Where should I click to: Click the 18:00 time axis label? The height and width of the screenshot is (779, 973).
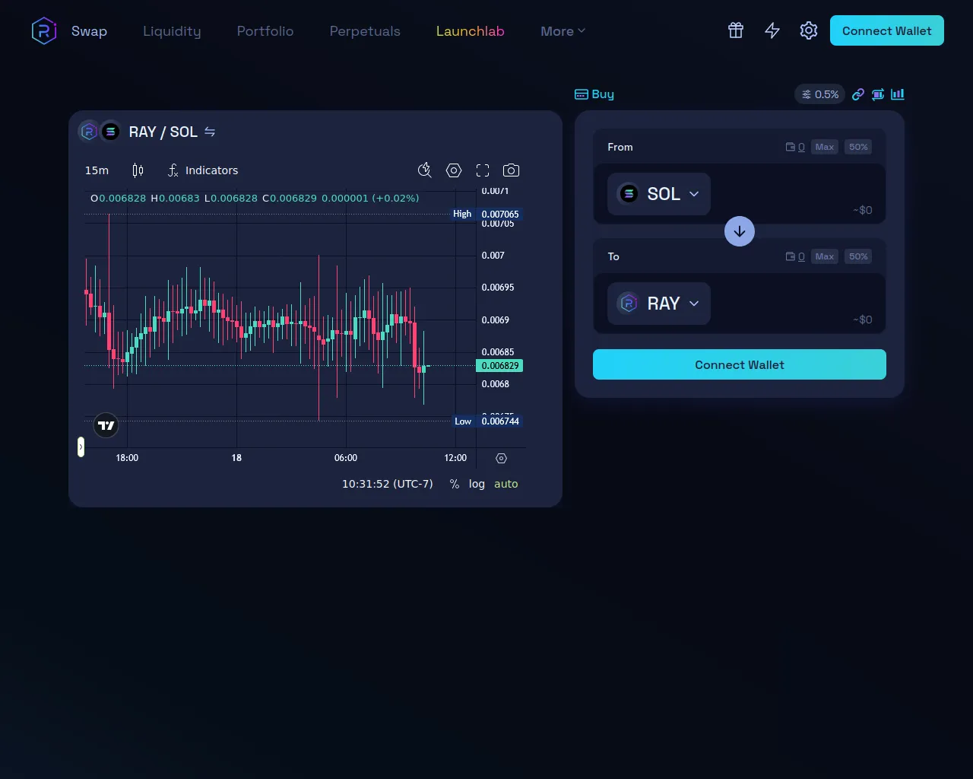[127, 458]
